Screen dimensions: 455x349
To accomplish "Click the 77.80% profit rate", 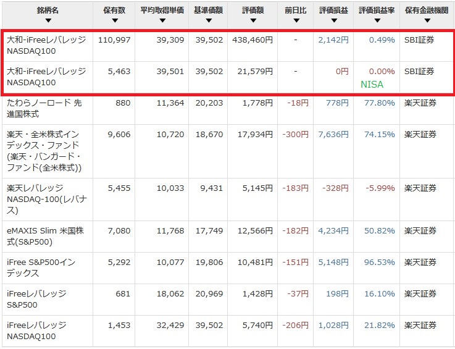I will pos(380,103).
